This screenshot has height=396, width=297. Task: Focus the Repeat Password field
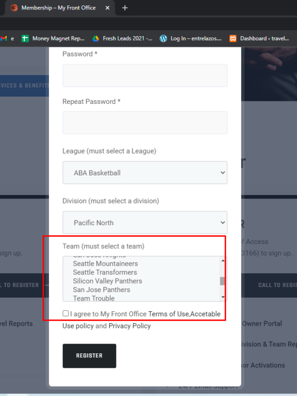click(145, 123)
